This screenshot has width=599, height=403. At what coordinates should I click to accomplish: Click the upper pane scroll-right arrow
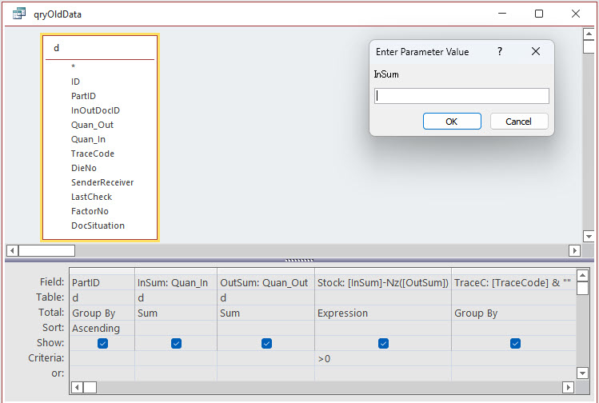pyautogui.click(x=574, y=250)
